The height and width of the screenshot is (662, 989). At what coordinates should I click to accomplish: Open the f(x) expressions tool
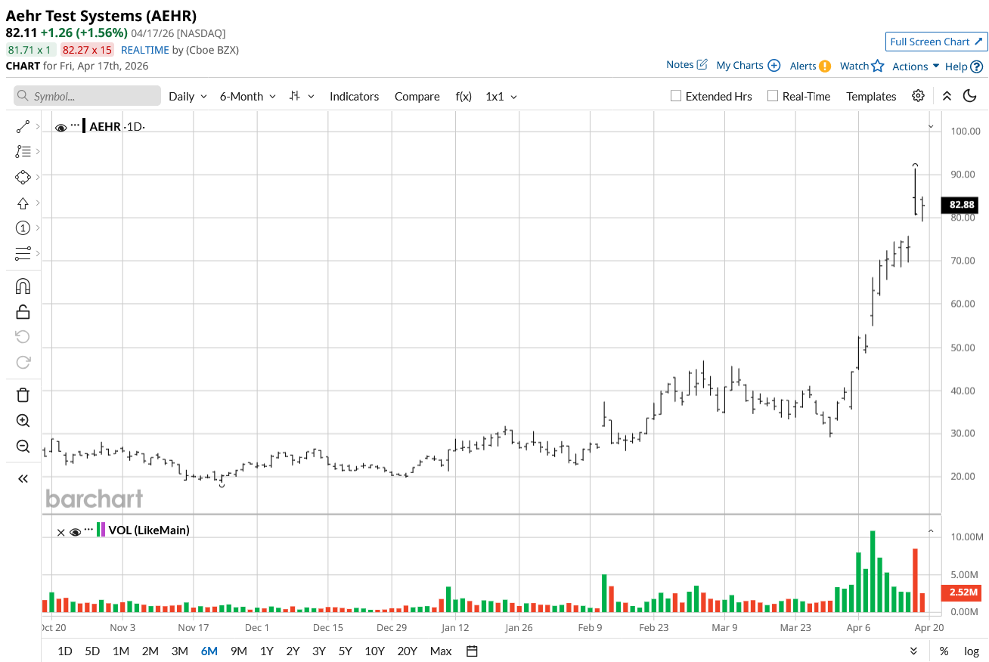click(463, 97)
